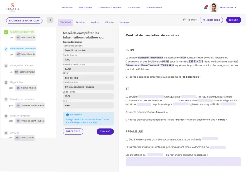Click the Signer button
Image resolution: width=246 pixels, height=172 pixels.
click(x=234, y=20)
